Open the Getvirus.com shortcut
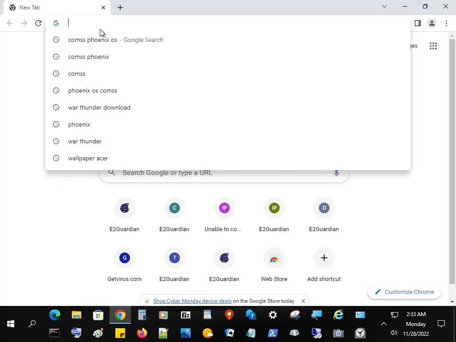This screenshot has height=342, width=456. click(x=125, y=265)
